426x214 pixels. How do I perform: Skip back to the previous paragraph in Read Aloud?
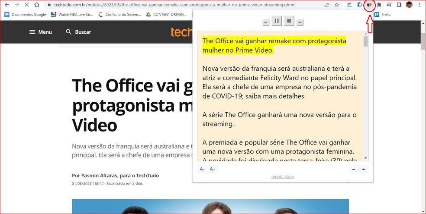(266, 22)
